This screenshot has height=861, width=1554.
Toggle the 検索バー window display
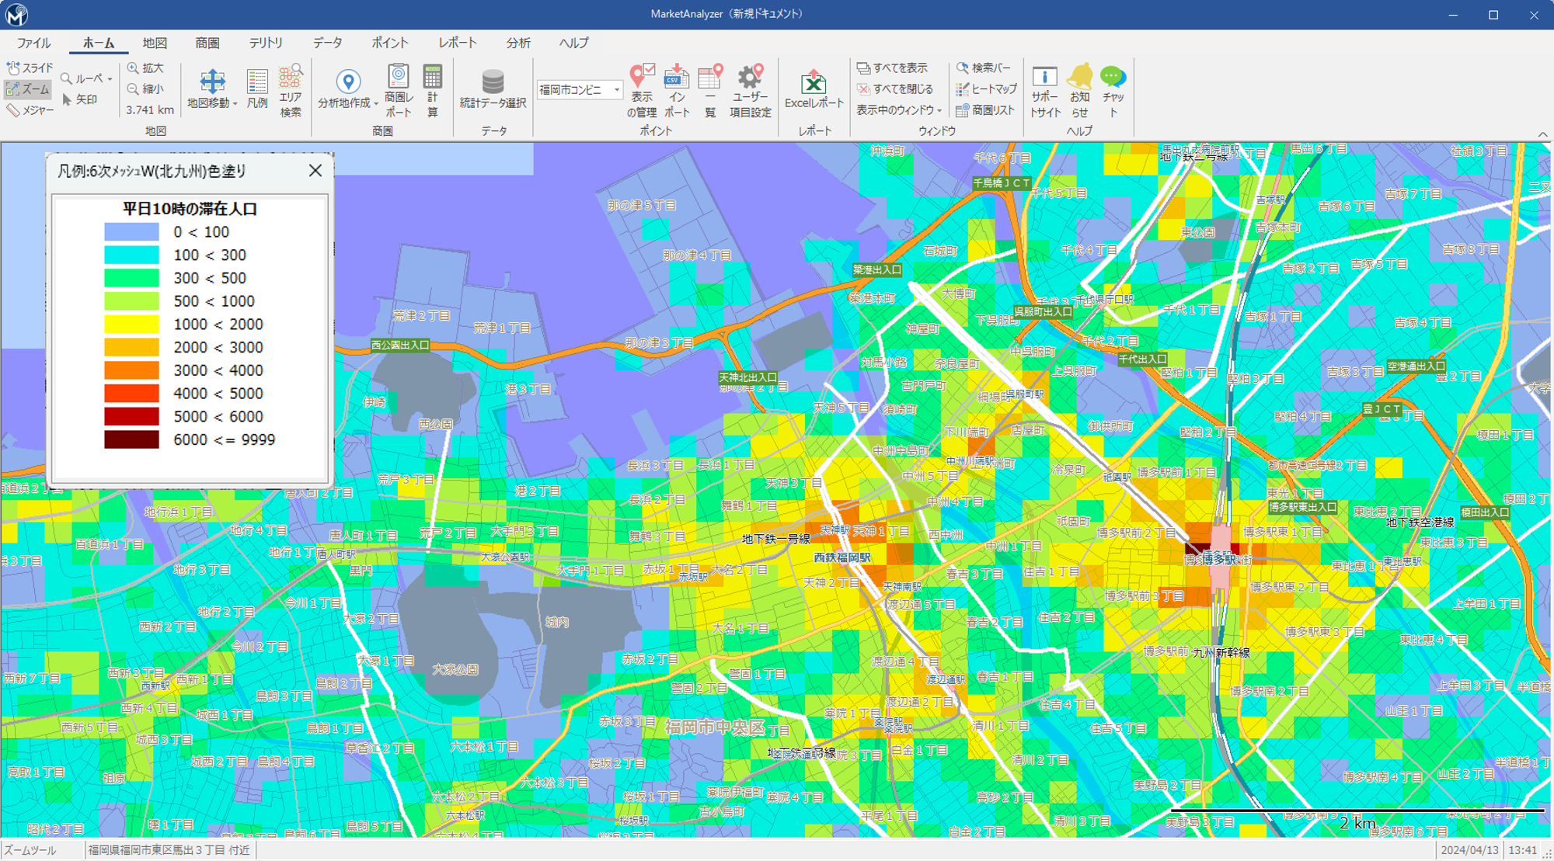[984, 68]
